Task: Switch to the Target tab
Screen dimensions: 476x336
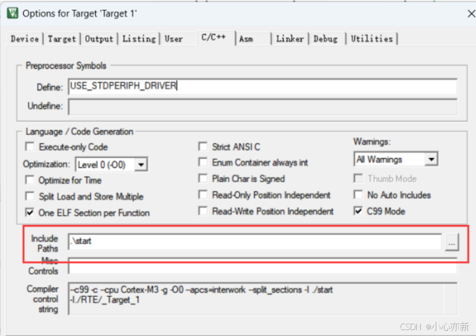Action: (62, 39)
